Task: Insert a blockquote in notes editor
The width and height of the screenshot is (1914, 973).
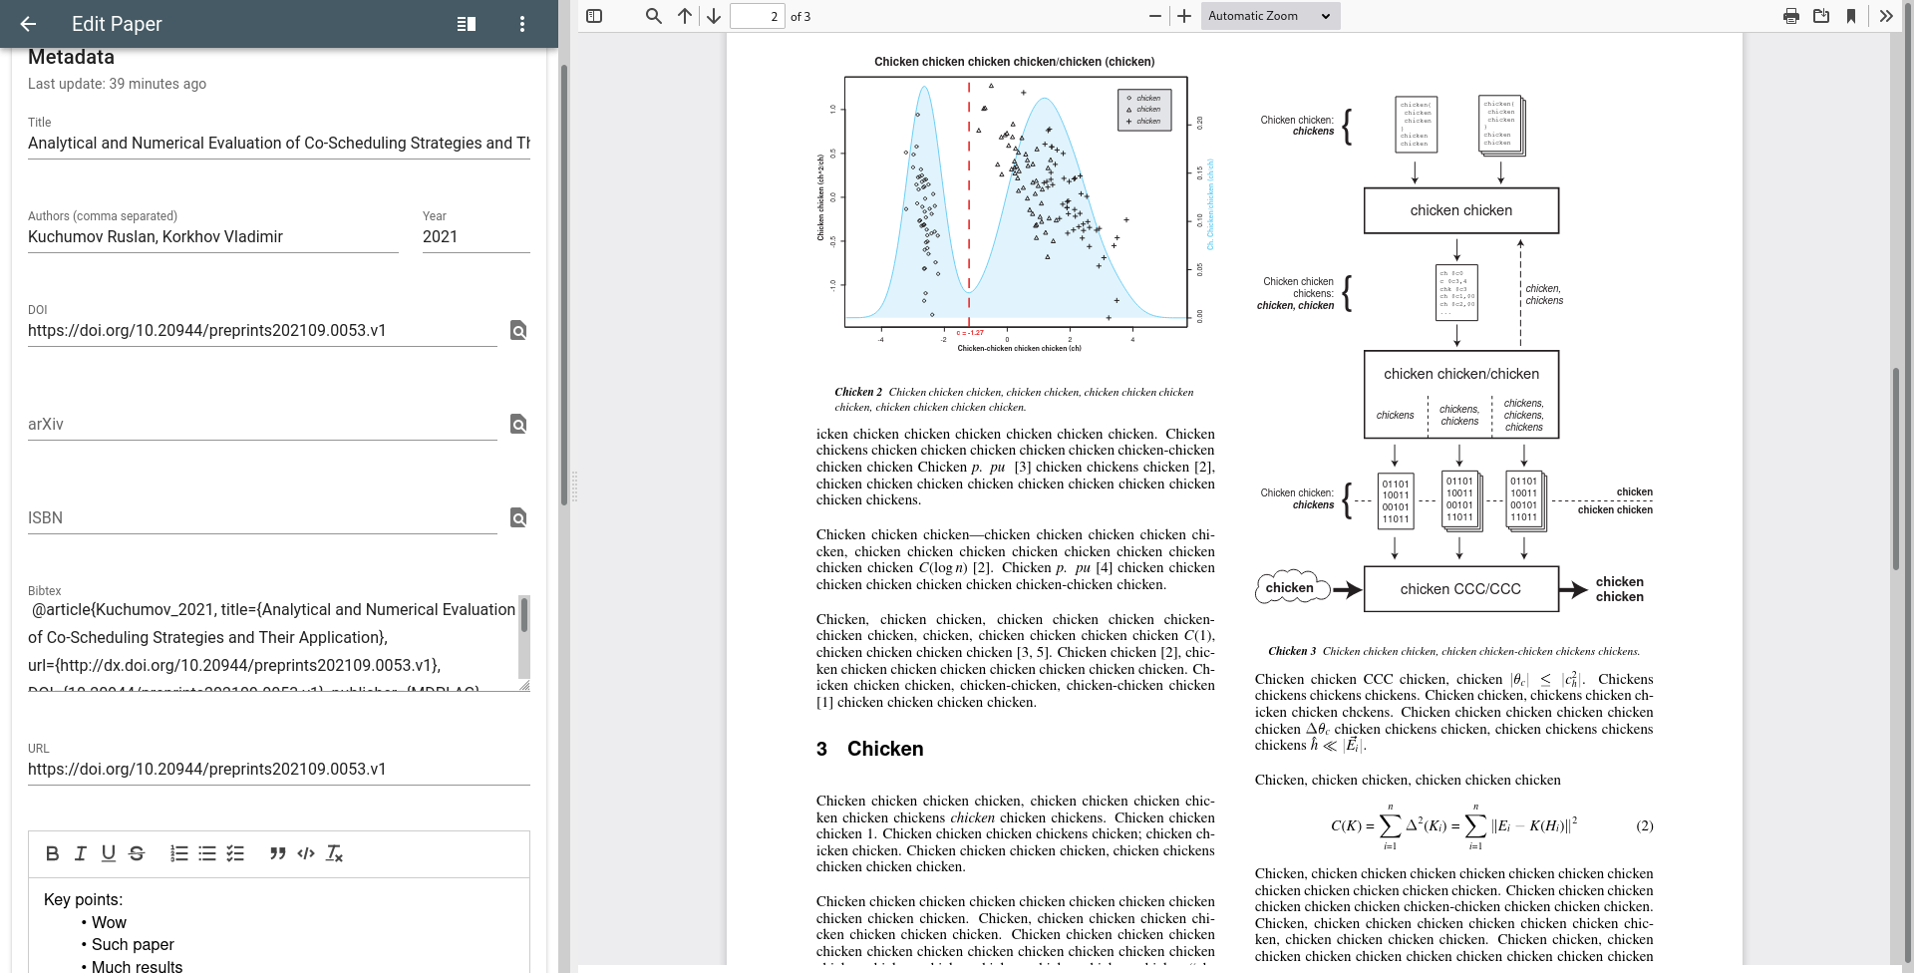Action: (278, 853)
